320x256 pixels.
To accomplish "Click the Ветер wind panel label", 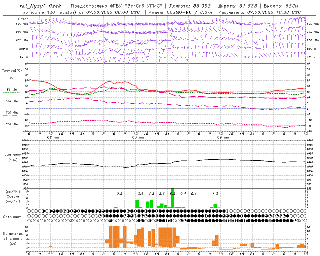I will tap(23, 19).
